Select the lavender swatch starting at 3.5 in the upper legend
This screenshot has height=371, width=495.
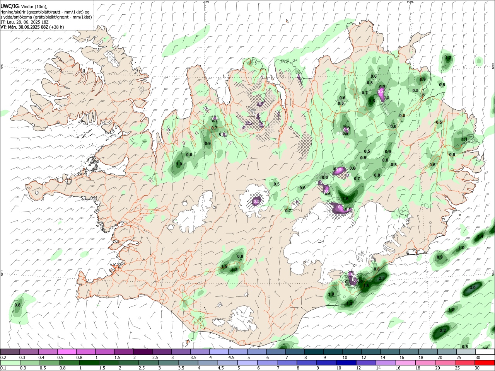pos(200,352)
